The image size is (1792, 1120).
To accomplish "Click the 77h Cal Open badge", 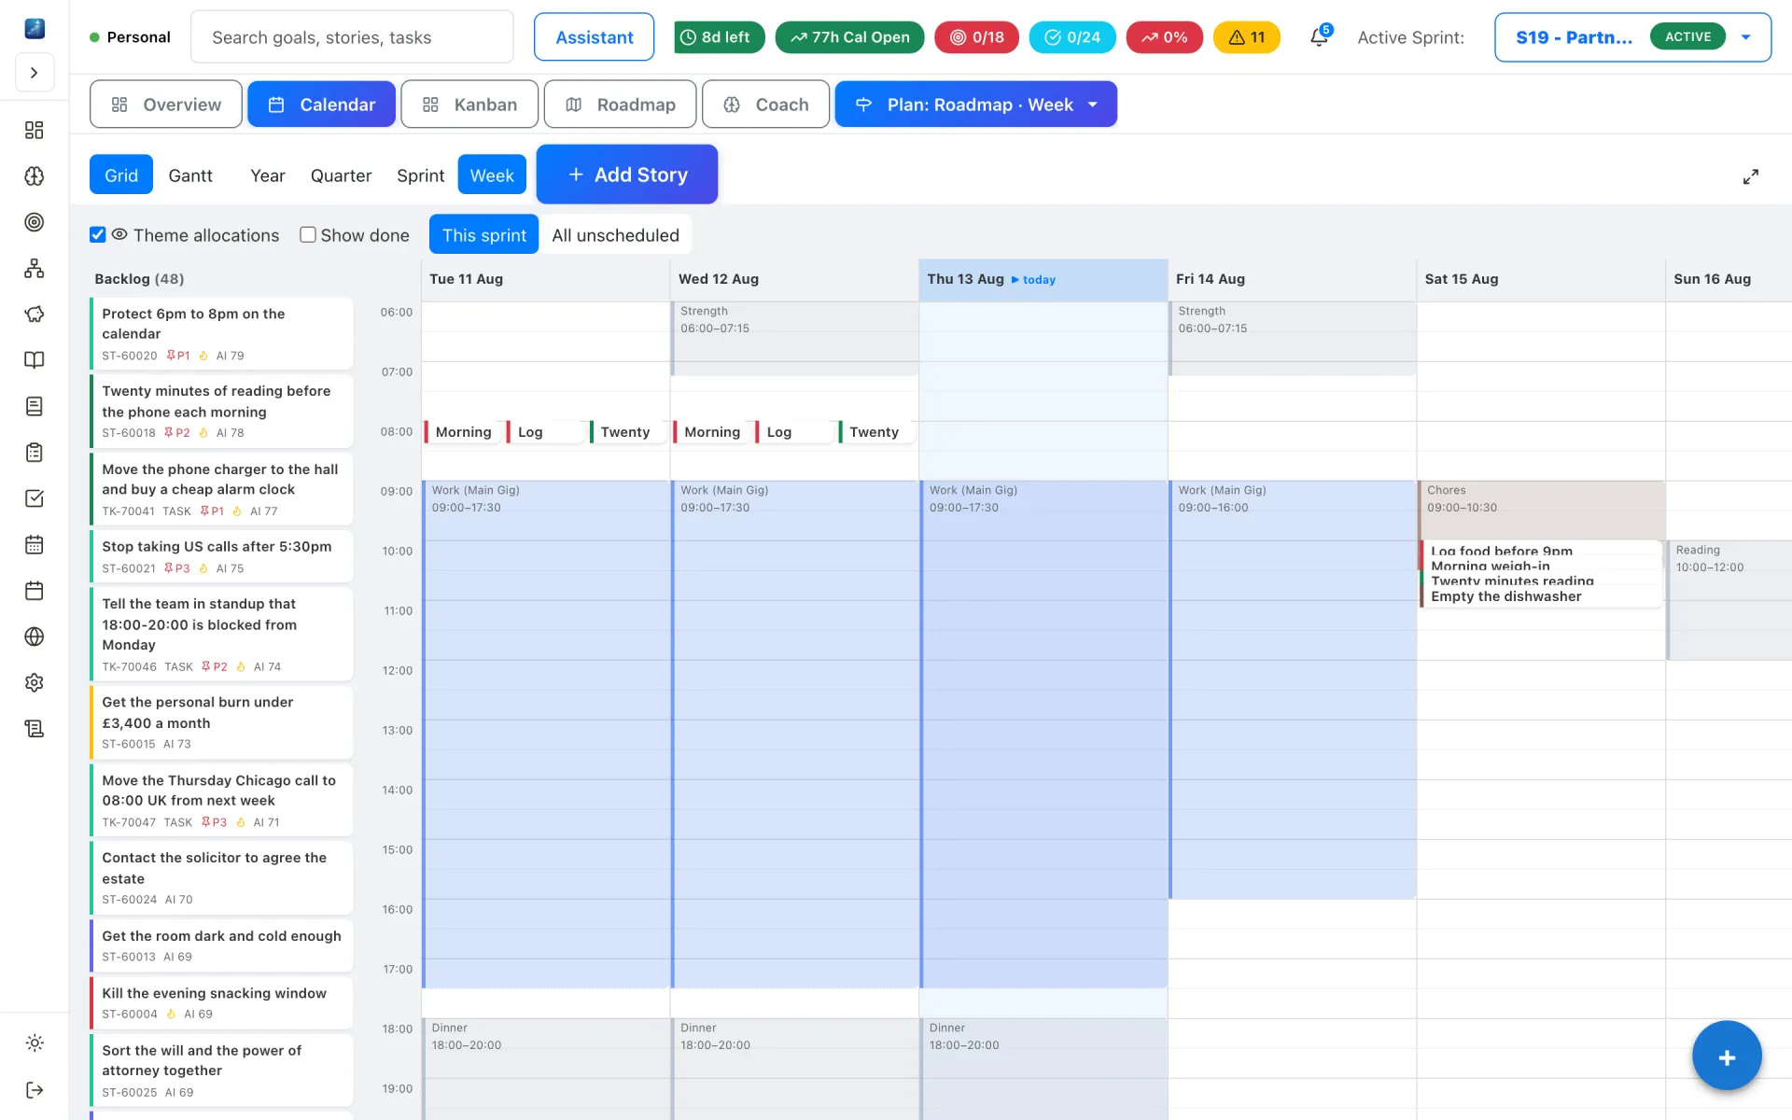I will [849, 37].
